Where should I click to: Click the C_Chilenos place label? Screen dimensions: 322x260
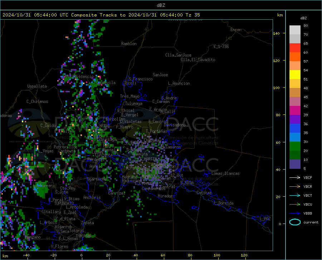pos(37,102)
